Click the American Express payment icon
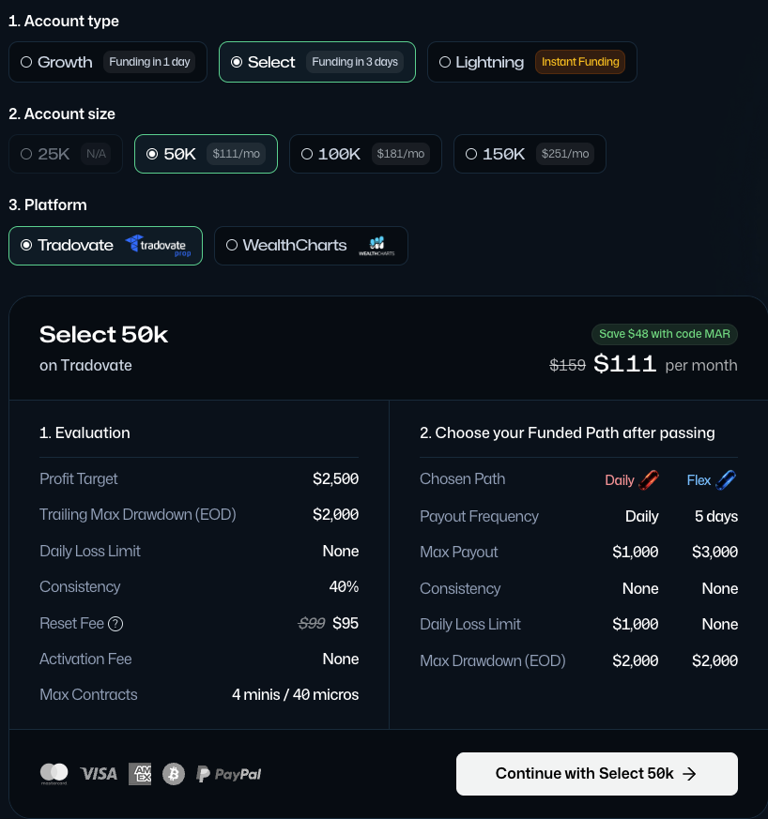This screenshot has width=768, height=819. [140, 774]
